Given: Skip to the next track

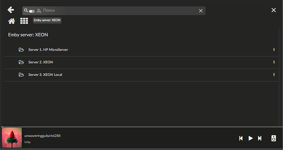Looking at the screenshot, I should coord(260,138).
